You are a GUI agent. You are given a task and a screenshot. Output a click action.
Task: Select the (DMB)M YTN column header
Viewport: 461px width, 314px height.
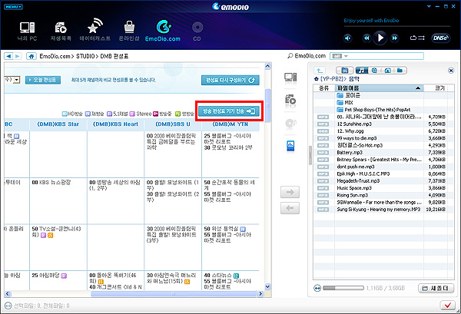[x=230, y=124]
